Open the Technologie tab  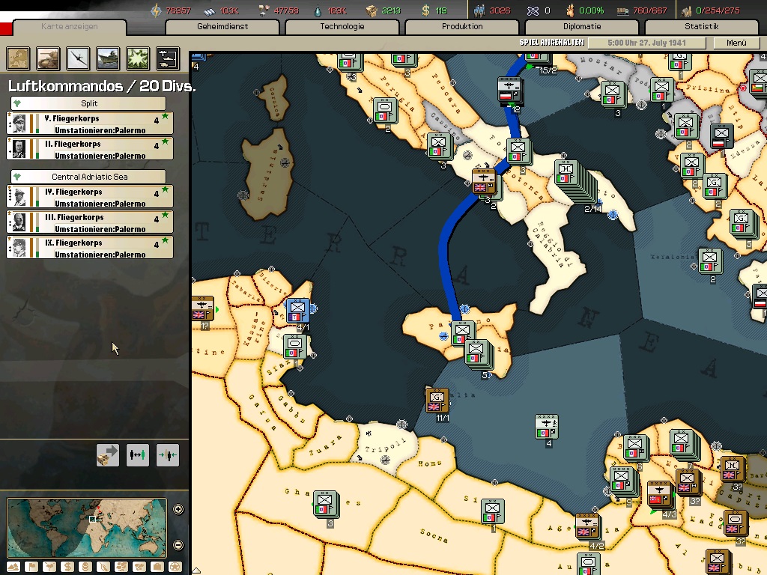click(342, 27)
